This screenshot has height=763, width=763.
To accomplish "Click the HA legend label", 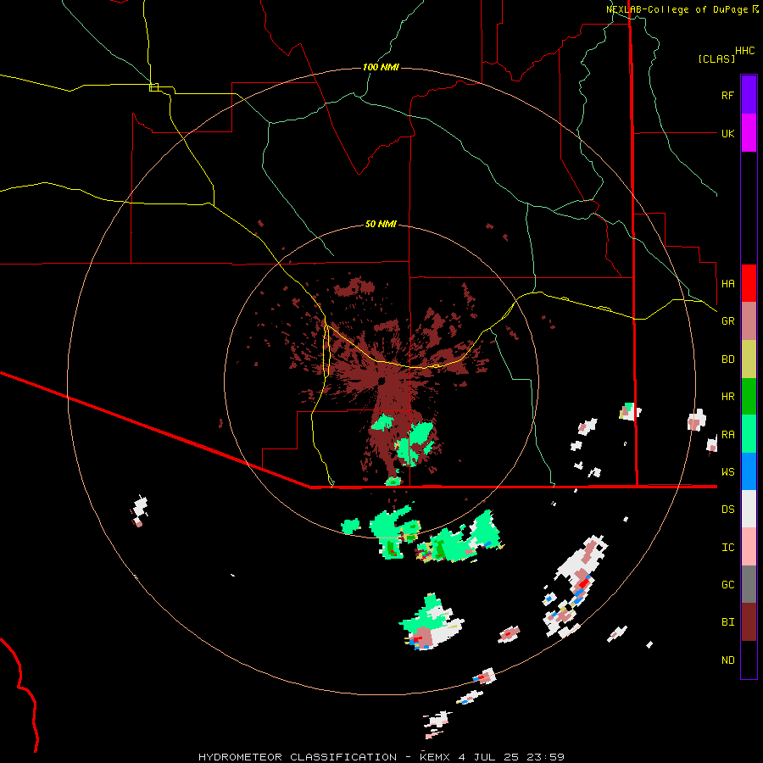I will [727, 284].
